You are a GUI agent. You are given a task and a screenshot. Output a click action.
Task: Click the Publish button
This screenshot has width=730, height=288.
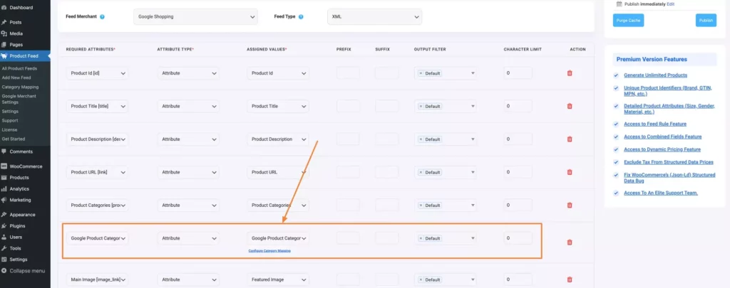click(706, 21)
